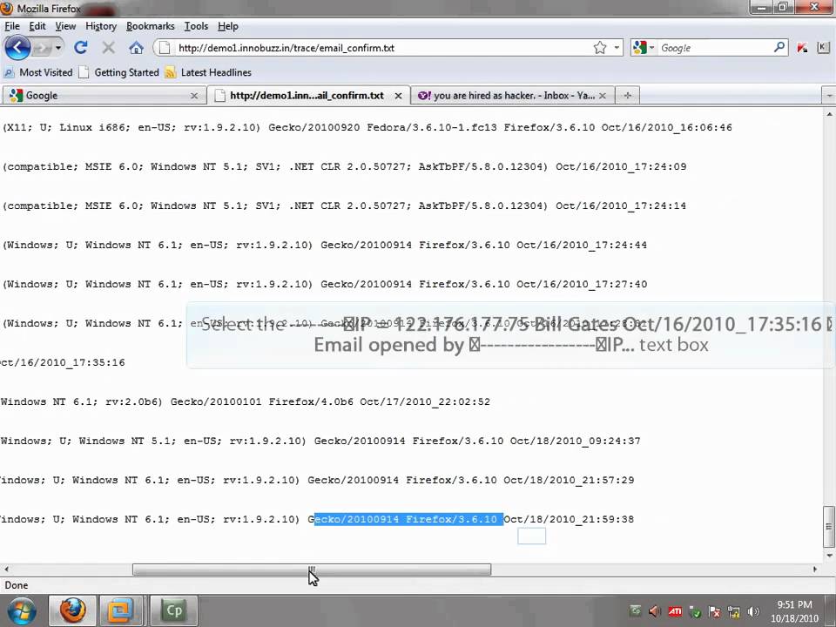Click the Oct/16/2010_17:24:09 entry

pyautogui.click(x=621, y=166)
